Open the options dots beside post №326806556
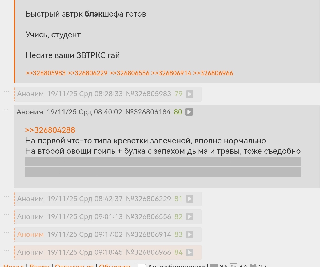 point(7,215)
